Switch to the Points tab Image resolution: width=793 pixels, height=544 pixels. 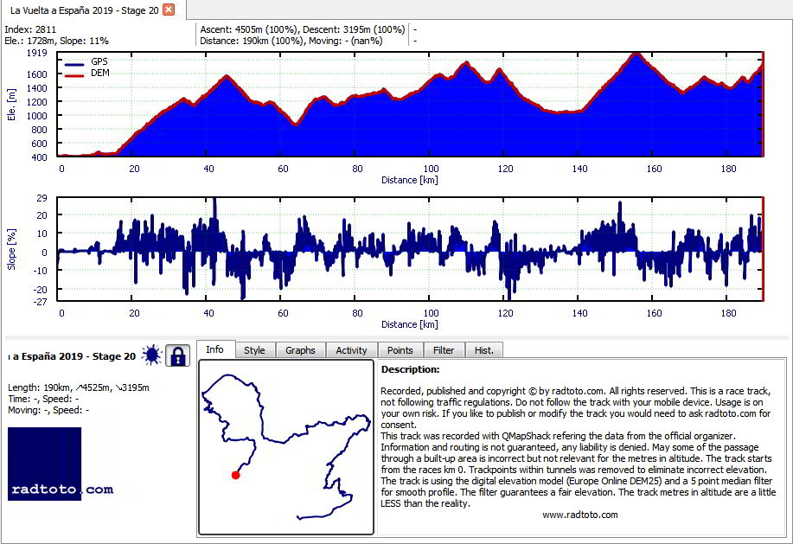[400, 350]
